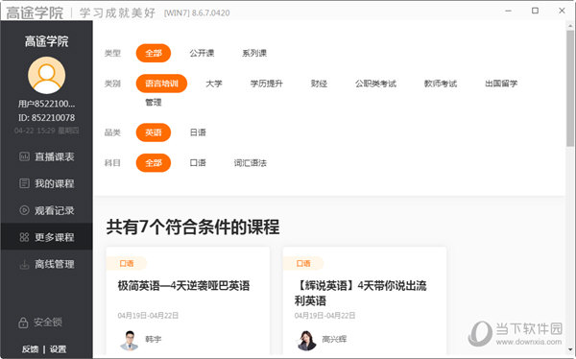
Task: Choose the 公职类考试 category filter
Action: pyautogui.click(x=375, y=84)
